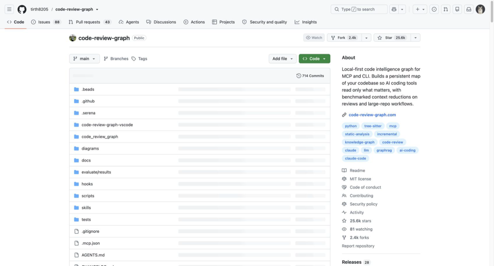
Task: Open the .github folder
Action: point(88,101)
